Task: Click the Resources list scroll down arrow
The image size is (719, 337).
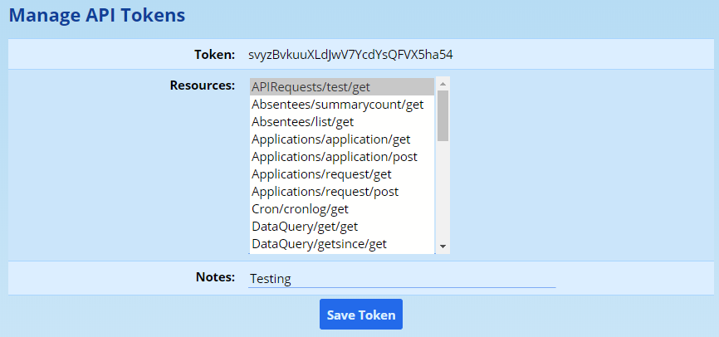Action: pos(443,247)
